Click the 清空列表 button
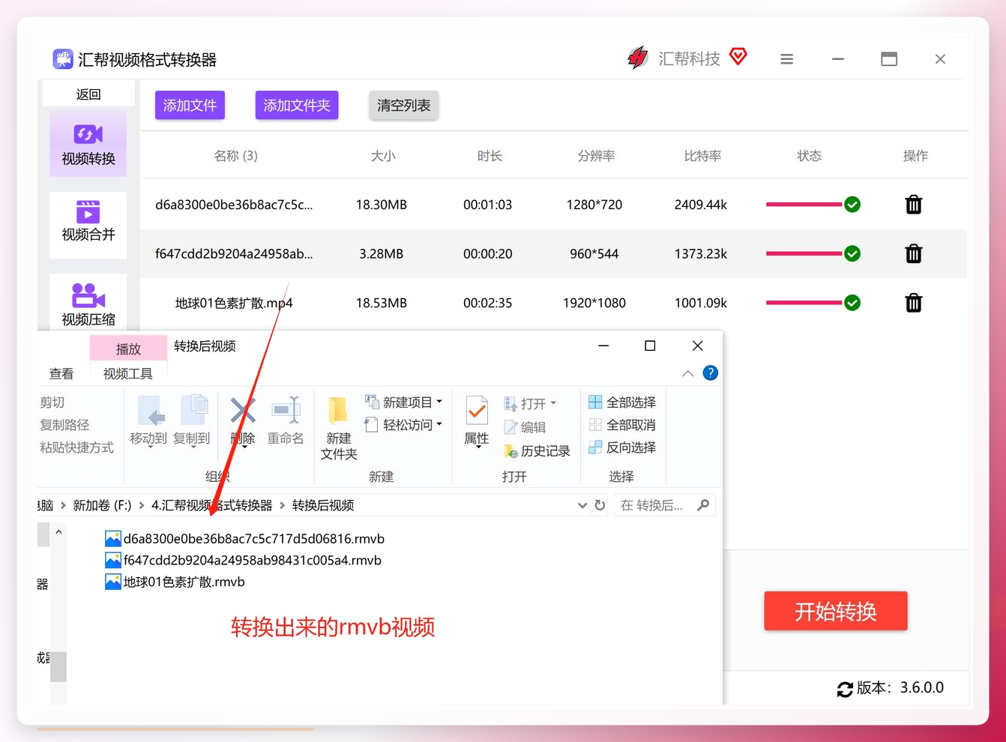Screen dimensions: 1006x742 click(x=403, y=105)
